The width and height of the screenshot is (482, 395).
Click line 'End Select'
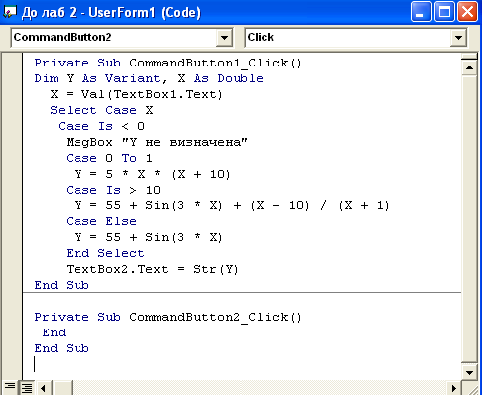point(105,253)
